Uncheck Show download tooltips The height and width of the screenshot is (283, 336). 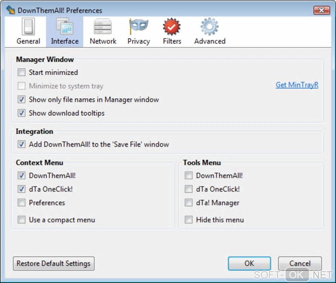click(21, 113)
